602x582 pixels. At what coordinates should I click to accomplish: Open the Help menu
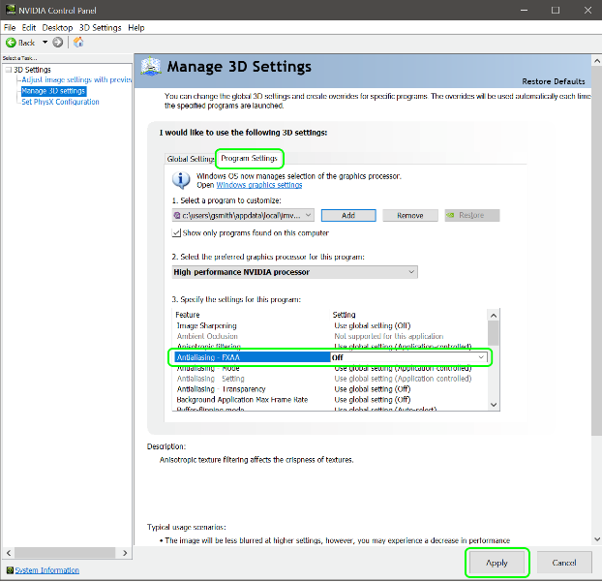136,28
